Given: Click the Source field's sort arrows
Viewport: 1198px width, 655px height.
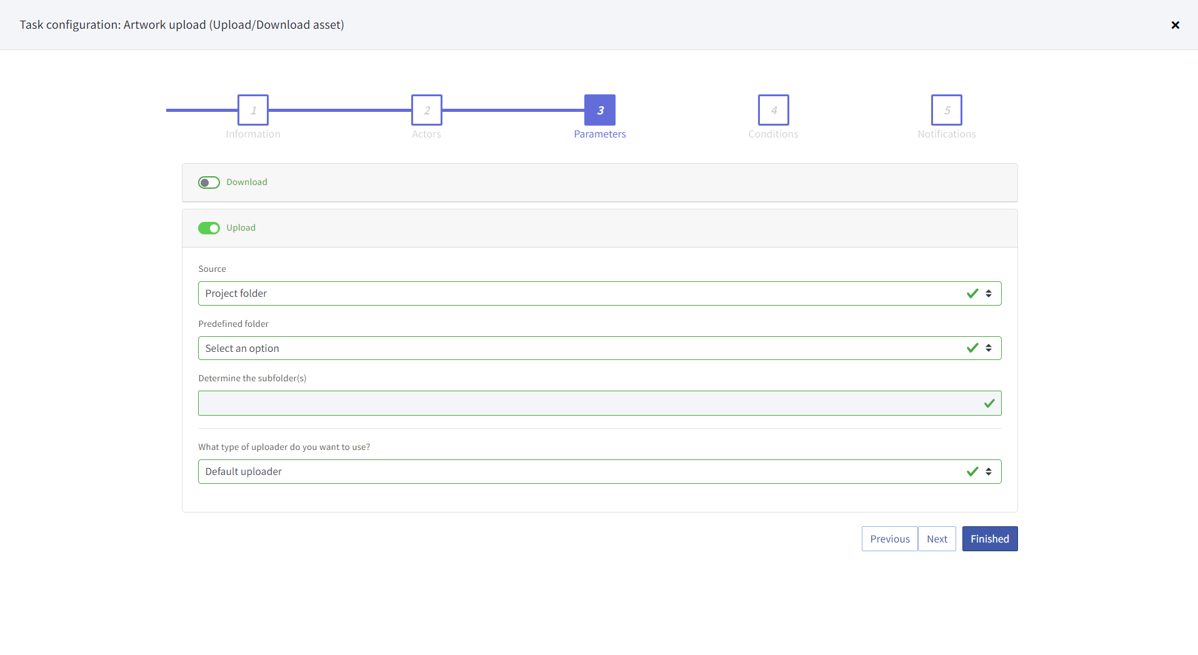Looking at the screenshot, I should (x=989, y=294).
